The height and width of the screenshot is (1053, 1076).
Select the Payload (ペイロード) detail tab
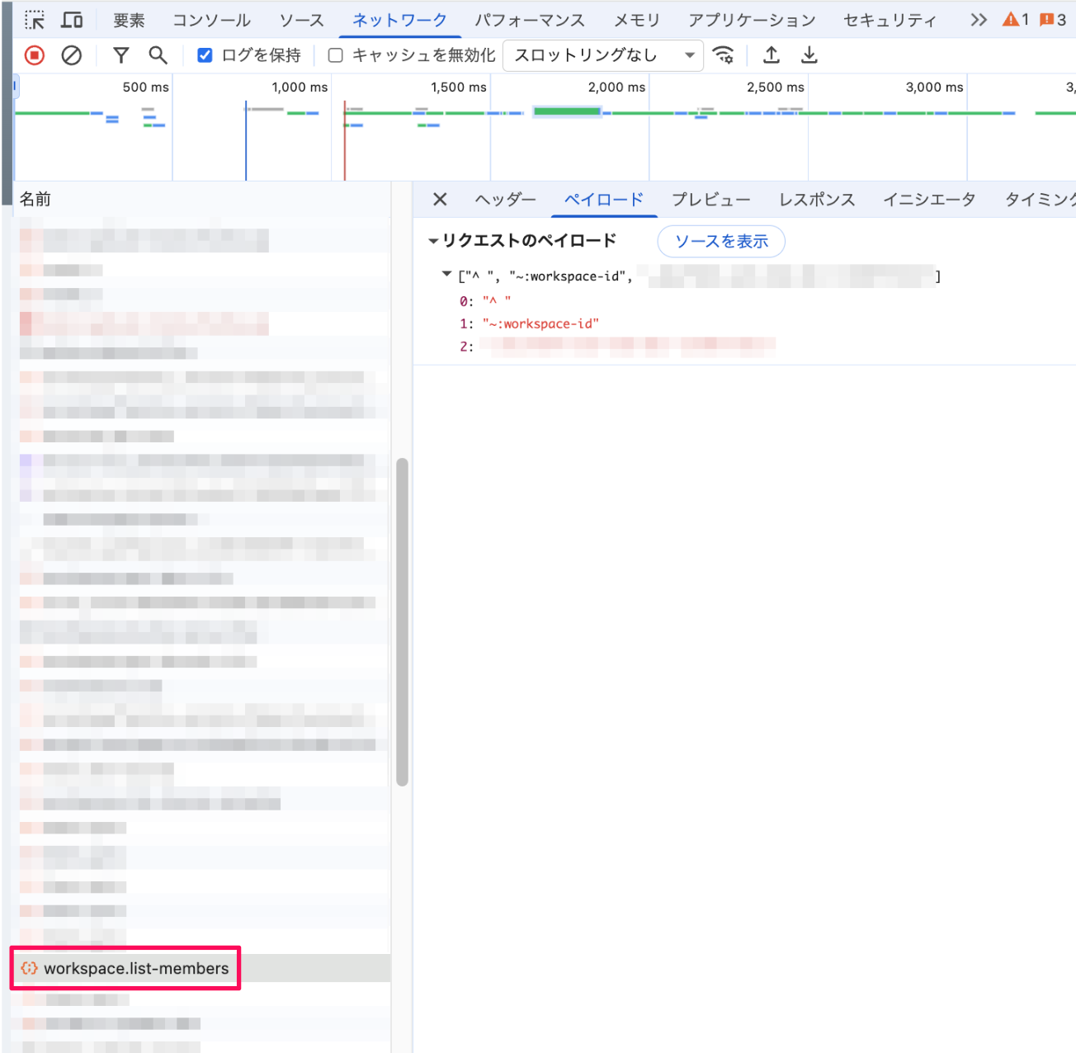point(604,200)
